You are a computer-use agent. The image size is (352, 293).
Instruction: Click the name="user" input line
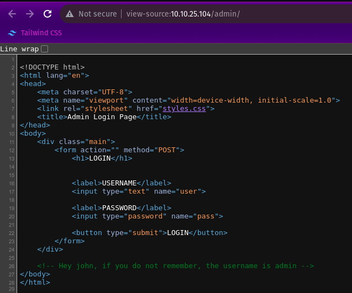coord(138,191)
